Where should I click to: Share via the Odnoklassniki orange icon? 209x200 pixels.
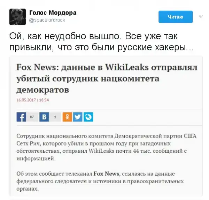(x=67, y=117)
